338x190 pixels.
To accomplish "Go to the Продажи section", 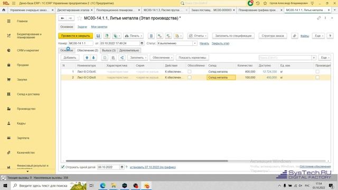I will pyautogui.click(x=23, y=65).
